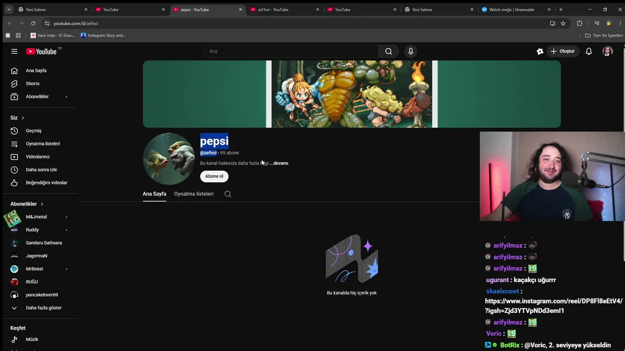
Task: Click the address bar URL
Action: [x=76, y=23]
